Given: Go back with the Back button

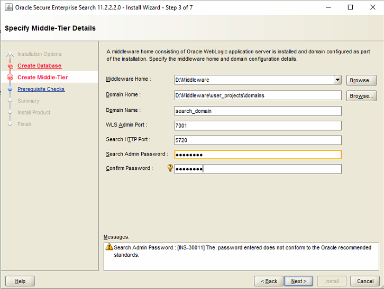Looking at the screenshot, I should click(269, 281).
